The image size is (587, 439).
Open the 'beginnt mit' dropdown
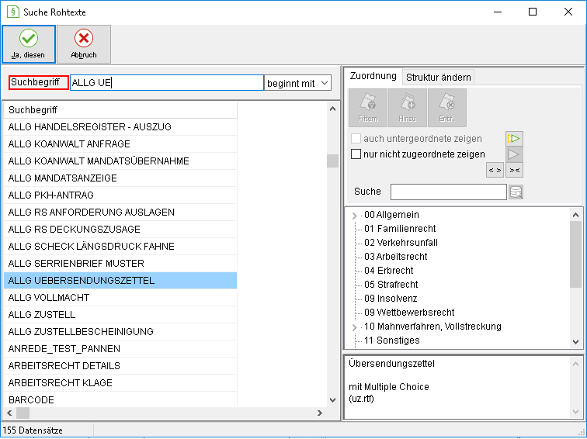coord(298,83)
